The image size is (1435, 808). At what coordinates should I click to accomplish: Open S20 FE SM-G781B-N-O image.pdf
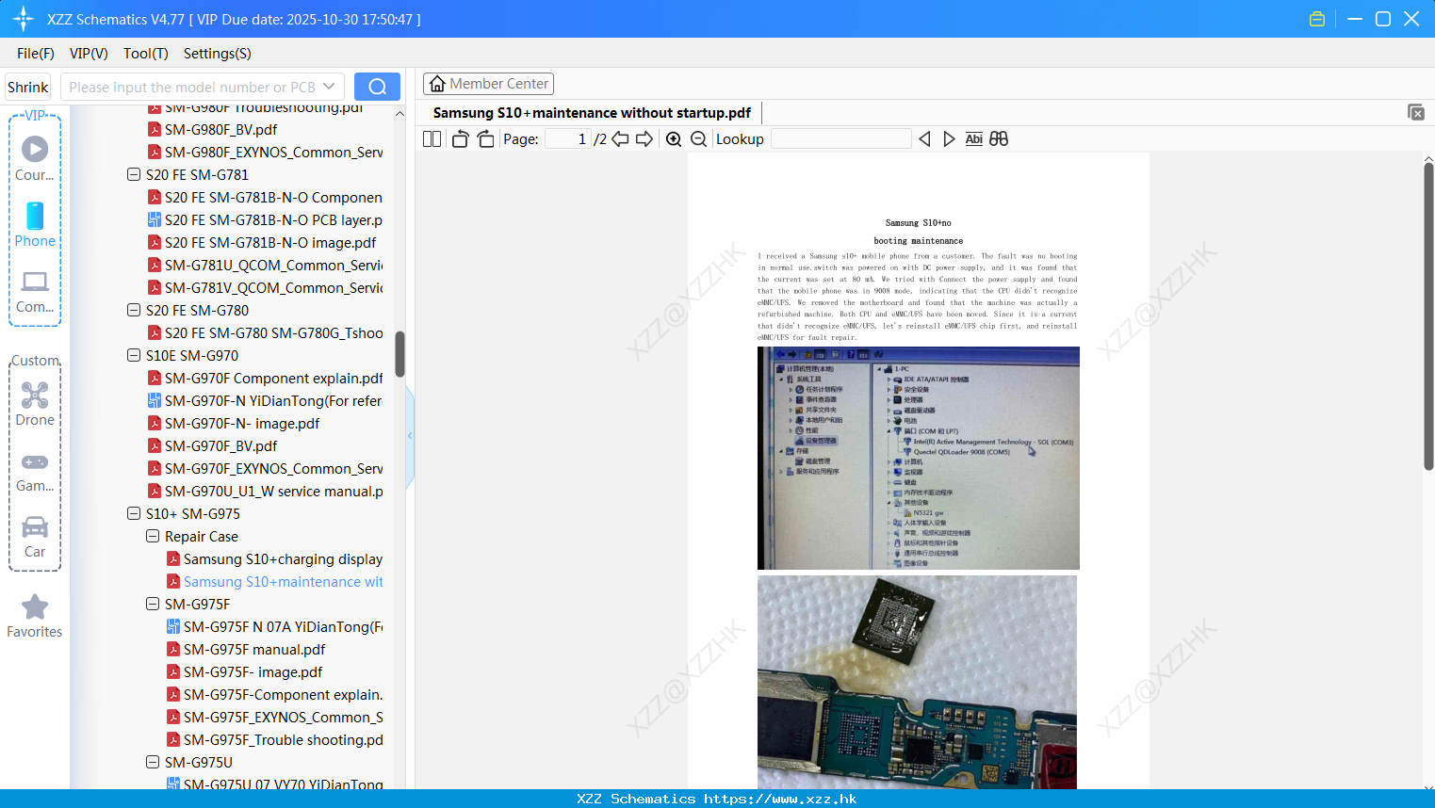click(x=270, y=242)
